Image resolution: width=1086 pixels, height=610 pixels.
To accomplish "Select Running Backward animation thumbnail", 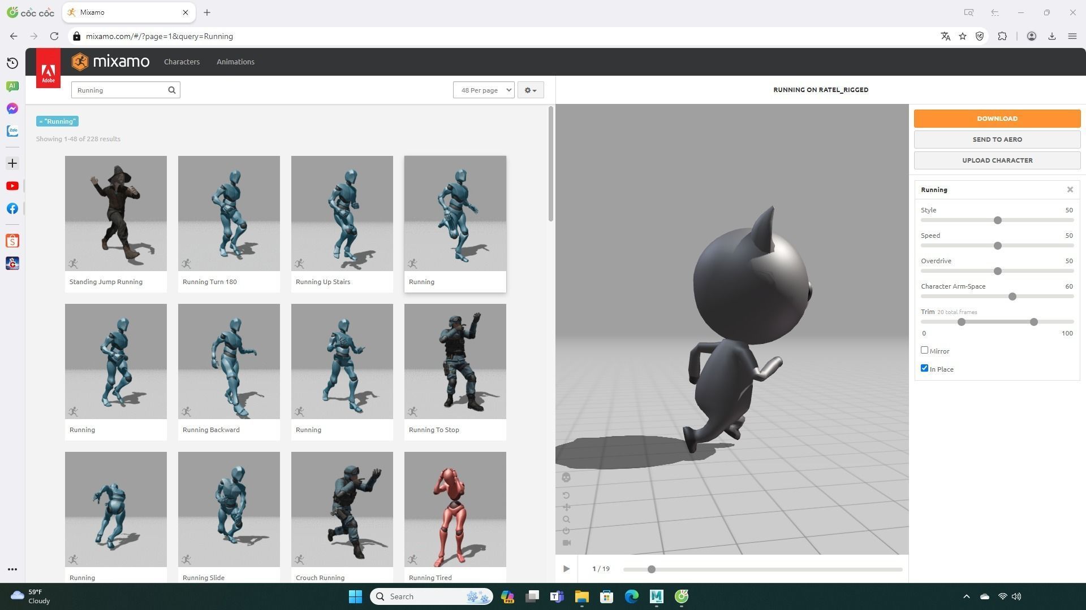I will click(229, 361).
